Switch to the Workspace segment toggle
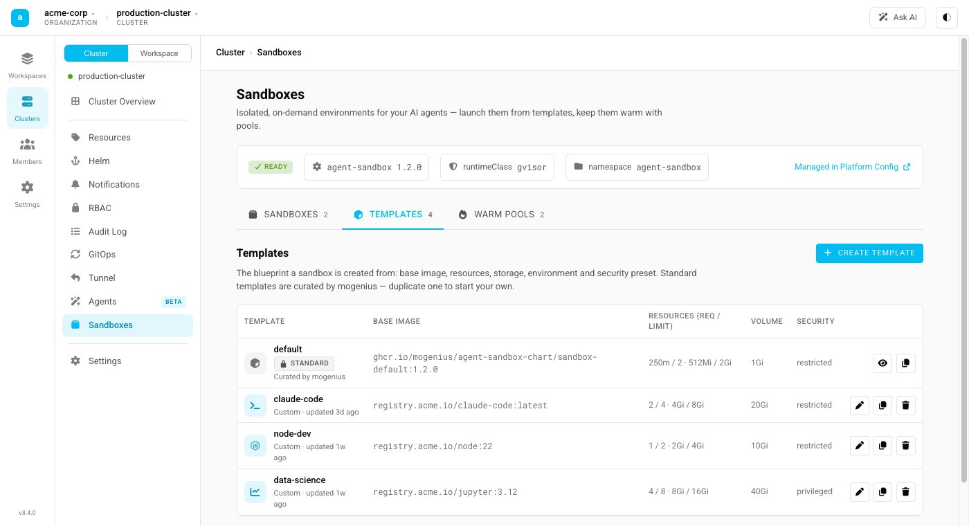This screenshot has height=526, width=969. (159, 53)
